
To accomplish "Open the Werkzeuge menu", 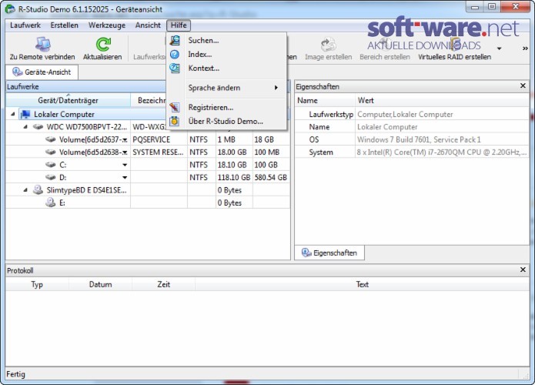I will click(107, 25).
